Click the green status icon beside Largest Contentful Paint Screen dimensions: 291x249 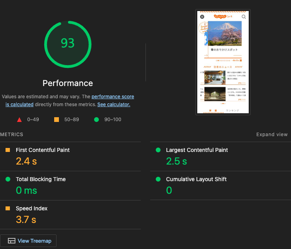coord(158,150)
